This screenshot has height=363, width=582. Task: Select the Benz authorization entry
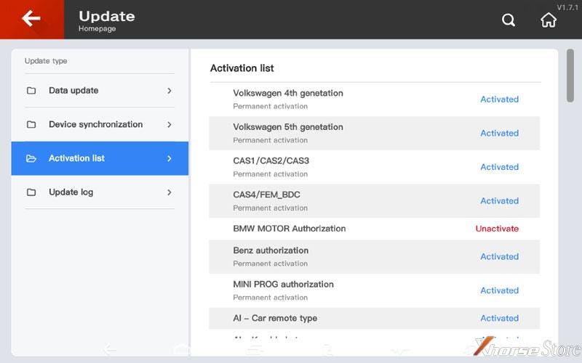click(x=374, y=257)
